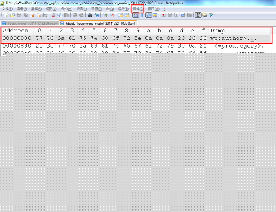Click column header '0' in hex view
The image size is (276, 212).
[x=39, y=31]
